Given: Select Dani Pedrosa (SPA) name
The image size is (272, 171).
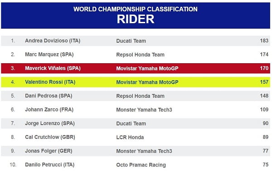Looking at the screenshot, I should 49,96.
